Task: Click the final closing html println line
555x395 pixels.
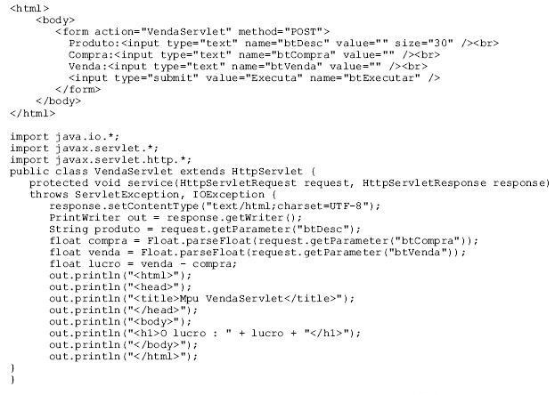Action: point(124,357)
